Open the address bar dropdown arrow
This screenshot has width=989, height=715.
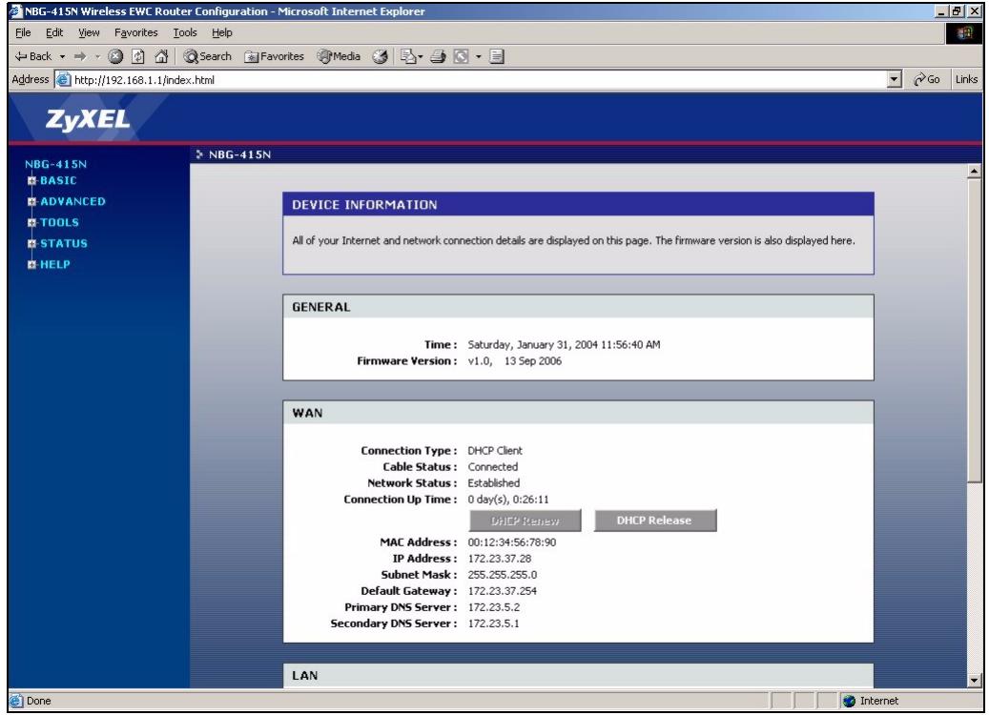894,79
